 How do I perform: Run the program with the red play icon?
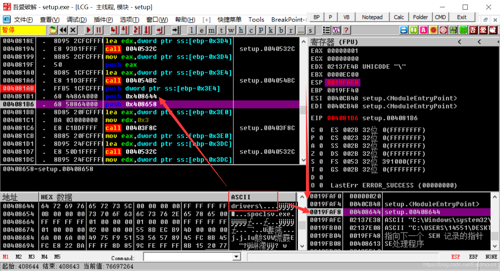coord(88,30)
